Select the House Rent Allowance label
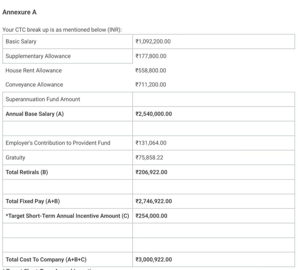The width and height of the screenshot is (298, 270). [x=34, y=71]
